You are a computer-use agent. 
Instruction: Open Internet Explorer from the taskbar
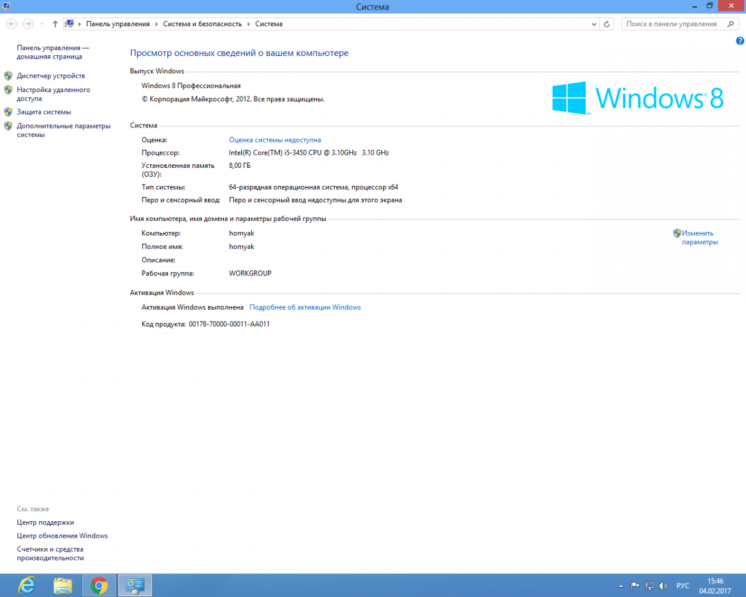point(26,585)
